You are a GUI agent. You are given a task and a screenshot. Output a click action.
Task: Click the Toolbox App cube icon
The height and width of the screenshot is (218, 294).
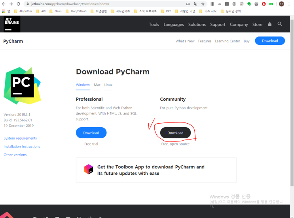(x=89, y=169)
